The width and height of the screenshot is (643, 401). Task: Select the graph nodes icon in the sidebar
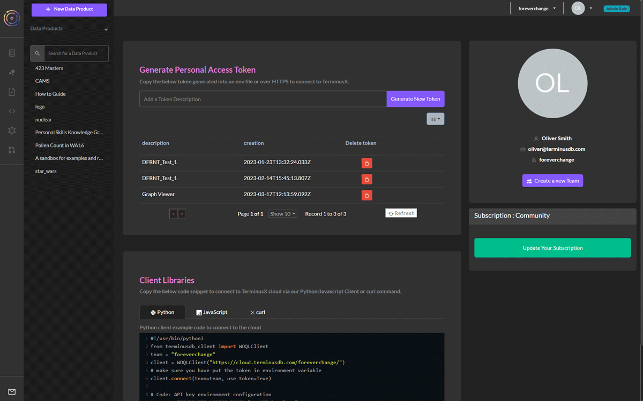tap(12, 72)
